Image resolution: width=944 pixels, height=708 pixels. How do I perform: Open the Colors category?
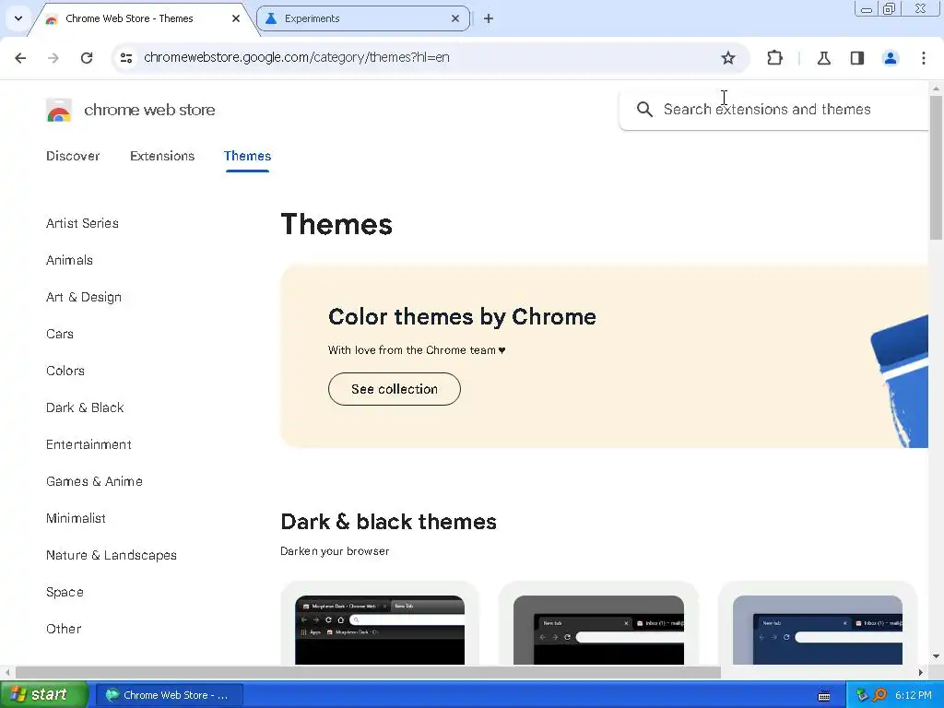[65, 371]
